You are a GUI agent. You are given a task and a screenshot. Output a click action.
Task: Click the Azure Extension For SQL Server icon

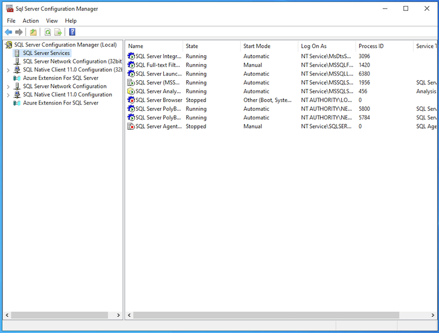17,78
